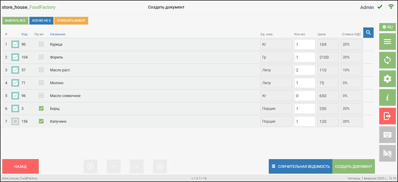Switch language with the RU globe button
398x182 pixels.
click(x=388, y=27)
